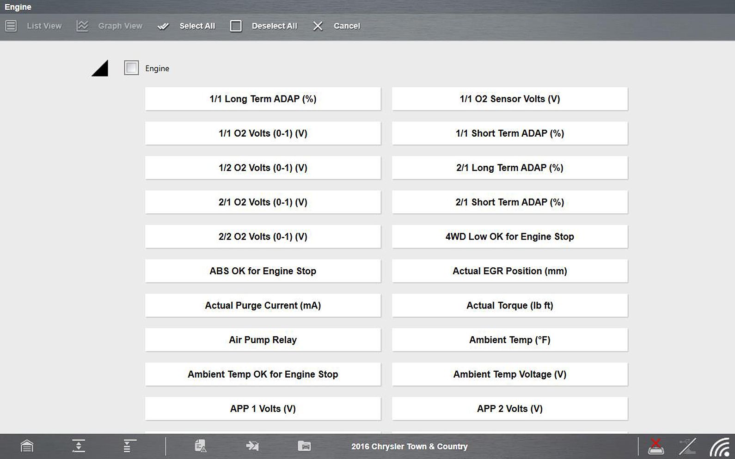Click the Deselect All checkbox icon
The image size is (735, 459).
pos(236,26)
